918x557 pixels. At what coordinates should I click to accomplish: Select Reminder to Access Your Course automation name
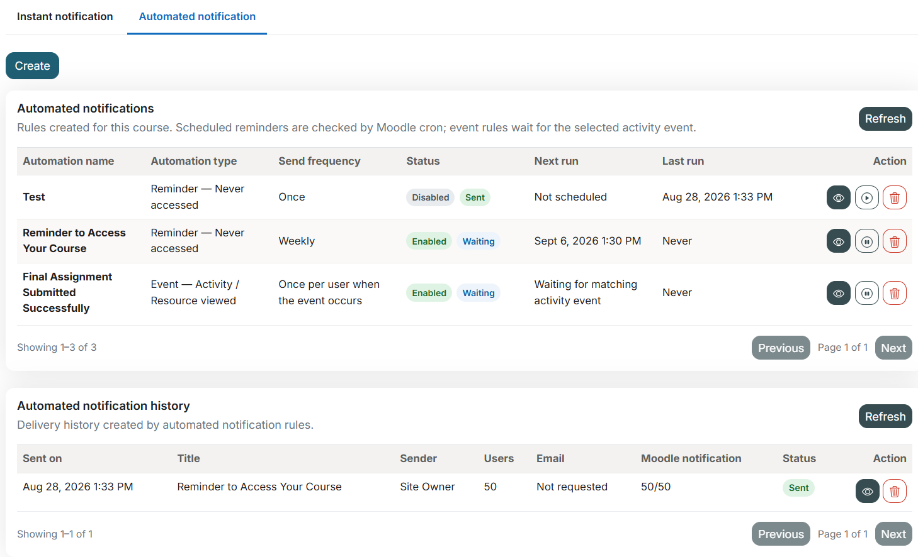point(74,241)
